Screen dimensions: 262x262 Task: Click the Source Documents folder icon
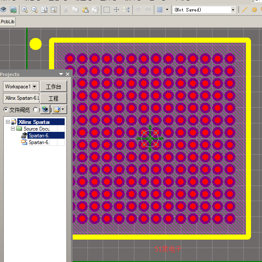(x=19, y=128)
